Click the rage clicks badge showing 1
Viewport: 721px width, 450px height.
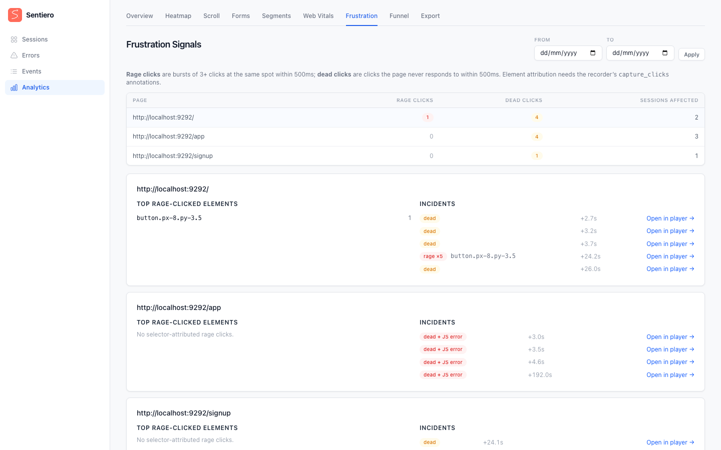[428, 117]
